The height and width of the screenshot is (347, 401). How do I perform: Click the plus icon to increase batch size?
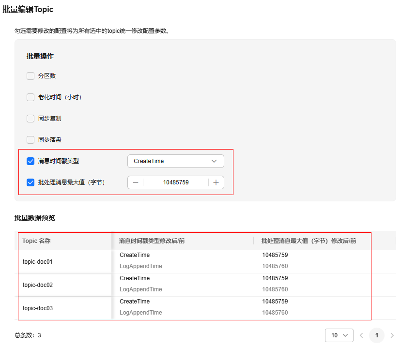tap(216, 182)
